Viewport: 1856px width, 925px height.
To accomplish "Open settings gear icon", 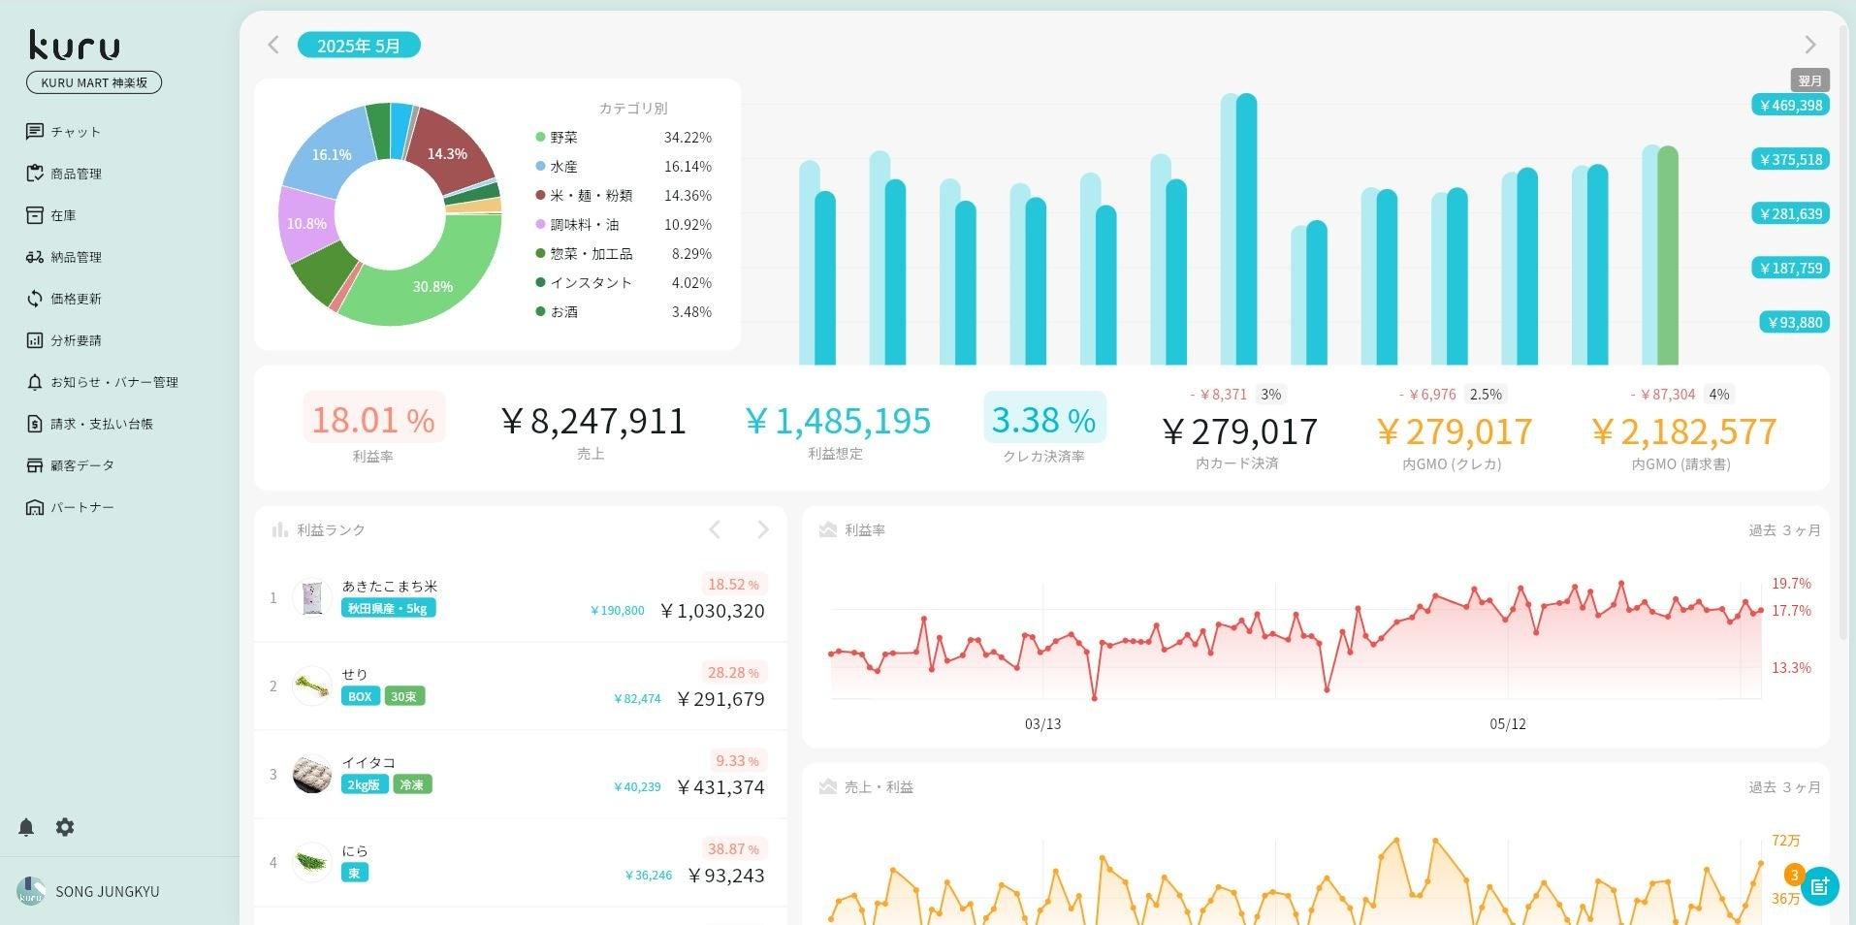I will (x=65, y=827).
